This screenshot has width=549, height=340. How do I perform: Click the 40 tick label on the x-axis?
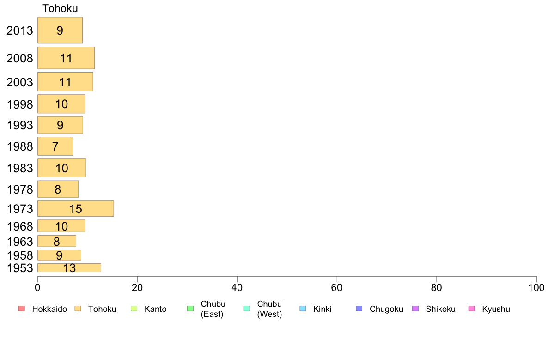point(237,288)
